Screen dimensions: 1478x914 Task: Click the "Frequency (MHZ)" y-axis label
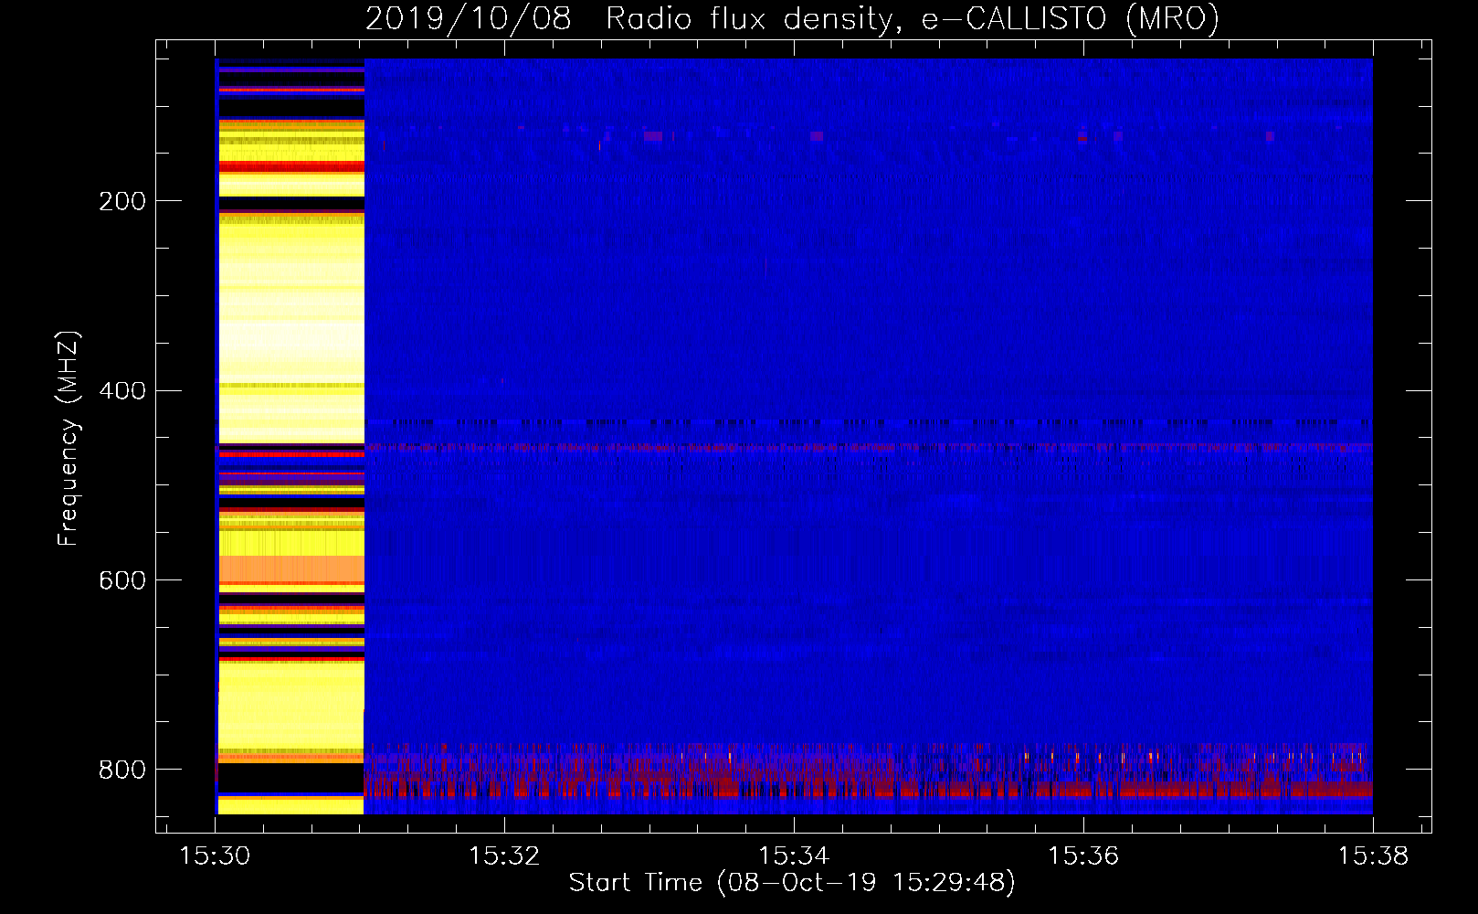point(69,439)
